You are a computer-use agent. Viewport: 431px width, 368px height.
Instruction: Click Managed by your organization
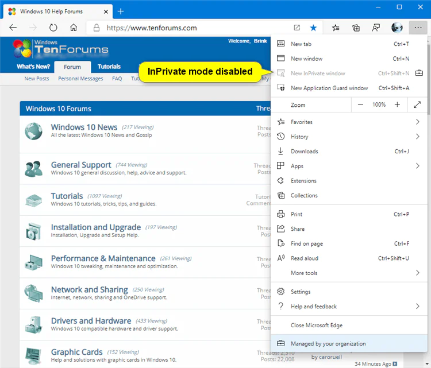tap(349, 343)
